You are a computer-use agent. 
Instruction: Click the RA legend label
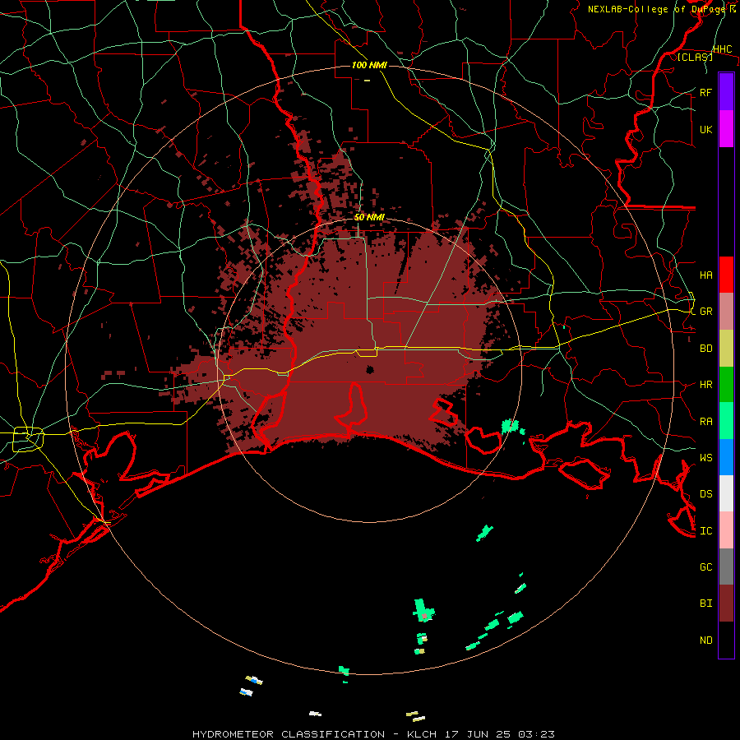pyautogui.click(x=705, y=421)
